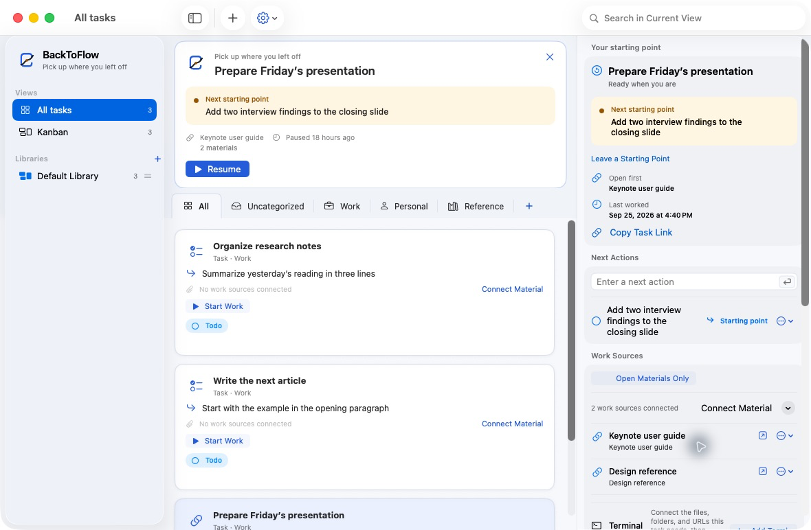
Task: Click Leave a Starting Point link
Action: point(630,159)
